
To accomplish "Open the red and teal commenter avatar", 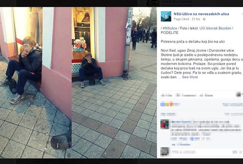I will point(165,124).
